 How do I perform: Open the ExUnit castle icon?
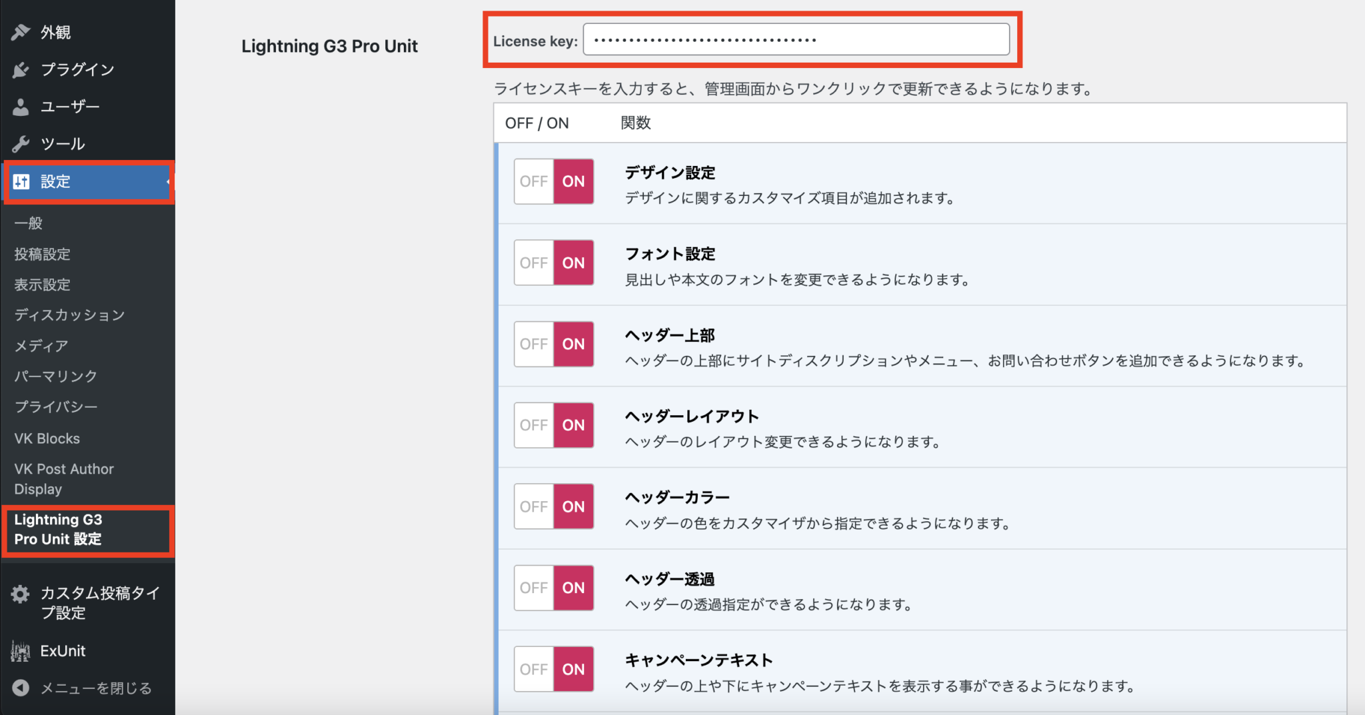(x=20, y=650)
